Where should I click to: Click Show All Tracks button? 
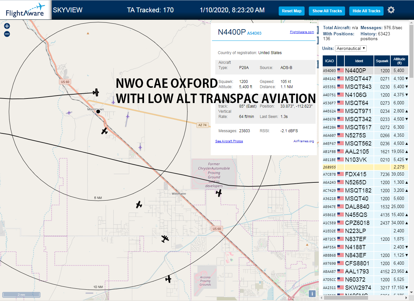327,11
